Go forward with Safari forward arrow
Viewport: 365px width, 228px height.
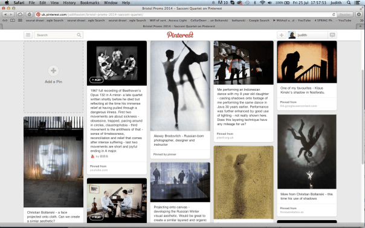point(11,15)
